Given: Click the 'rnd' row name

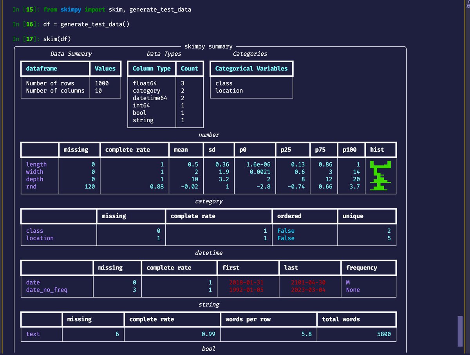Looking at the screenshot, I should 31,187.
